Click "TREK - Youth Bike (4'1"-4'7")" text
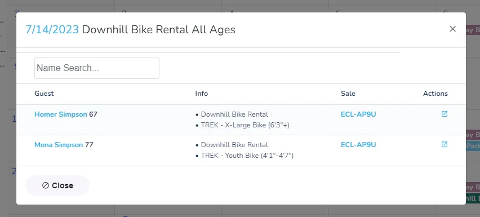This screenshot has height=217, width=480. point(247,156)
